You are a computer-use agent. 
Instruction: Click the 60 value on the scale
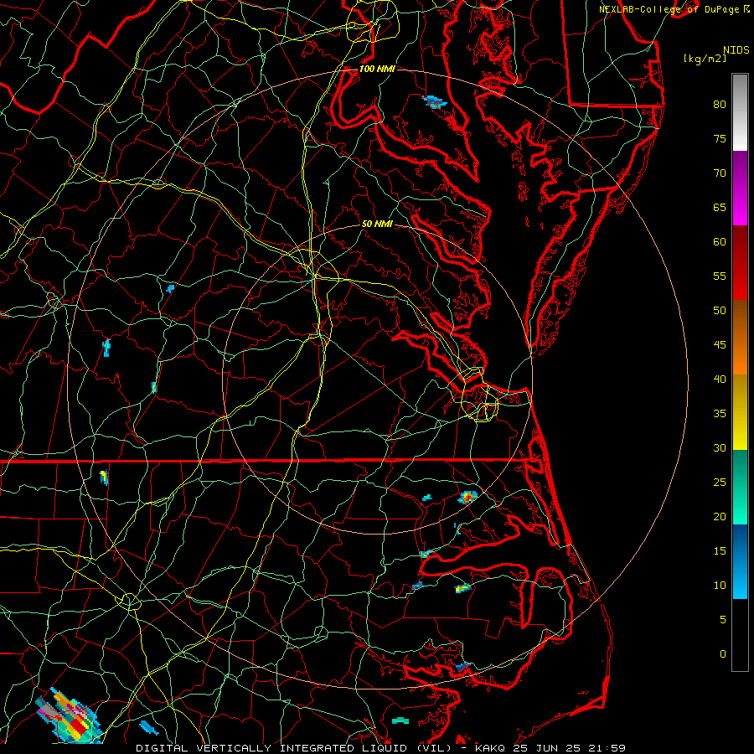[x=720, y=242]
